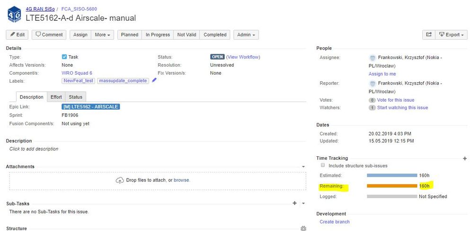Click the Created date 20.02.2019 4:03 PM
The width and height of the screenshot is (473, 231).
390,134
